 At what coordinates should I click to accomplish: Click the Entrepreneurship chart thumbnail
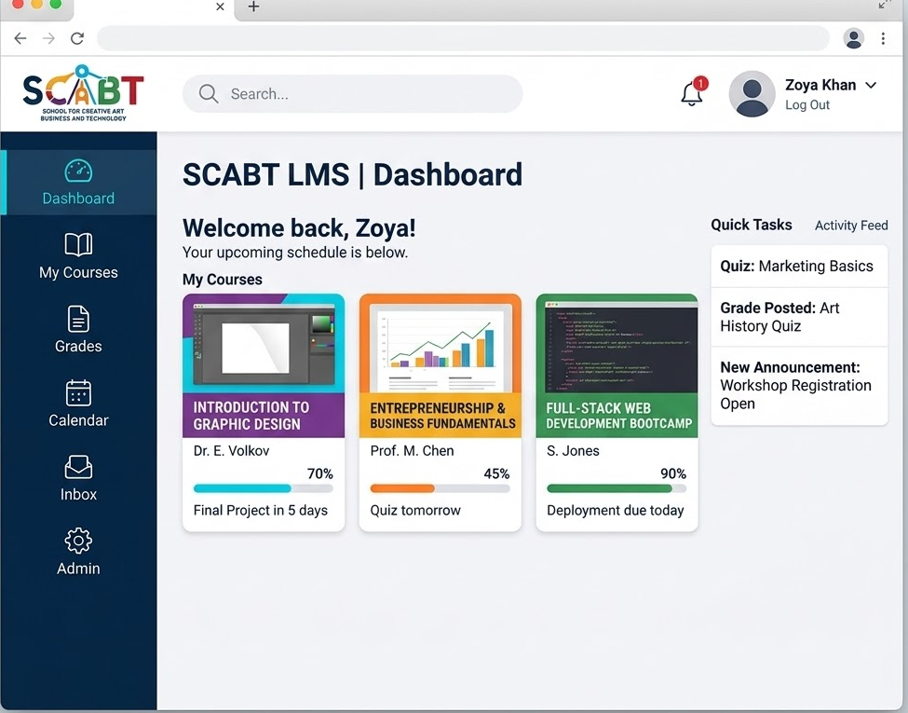click(x=440, y=343)
